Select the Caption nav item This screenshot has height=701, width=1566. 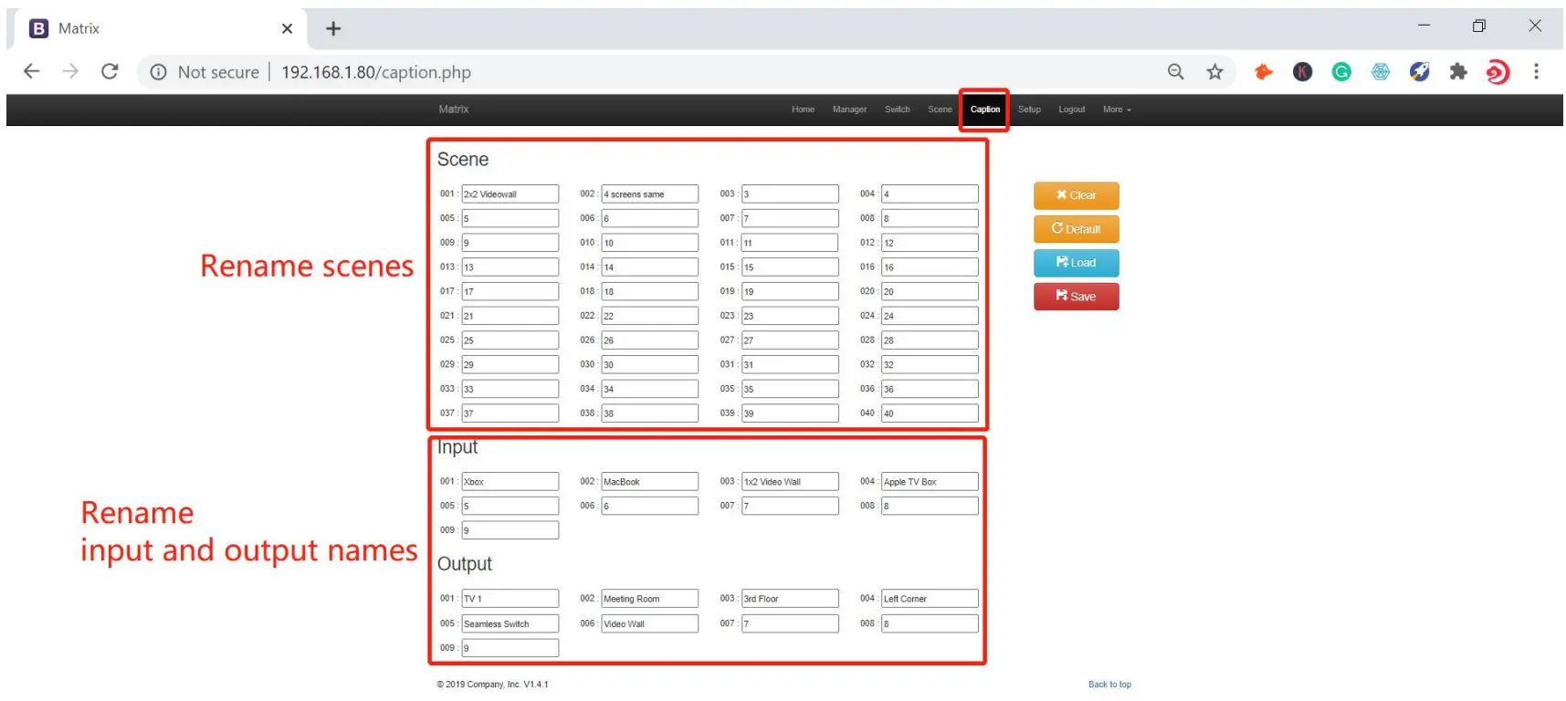pos(984,110)
